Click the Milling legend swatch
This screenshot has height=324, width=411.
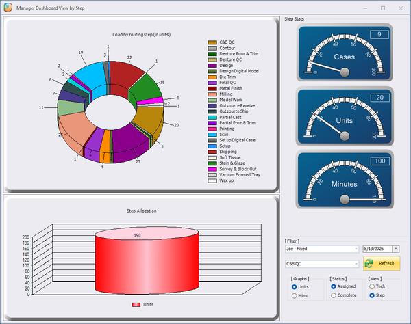click(212, 94)
